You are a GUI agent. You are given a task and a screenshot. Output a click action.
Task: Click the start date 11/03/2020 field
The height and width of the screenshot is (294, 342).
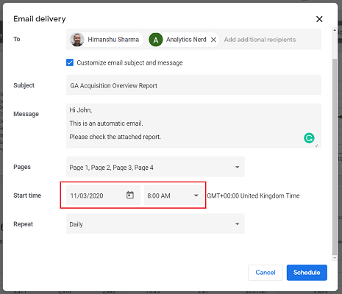click(104, 196)
